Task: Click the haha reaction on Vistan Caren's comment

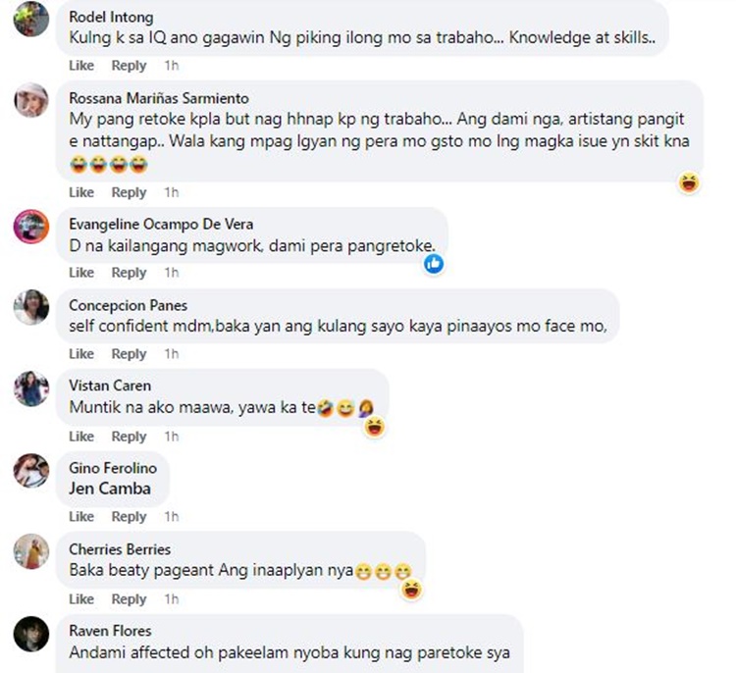Action: click(x=375, y=427)
